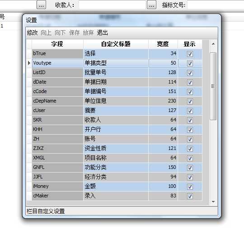This screenshot has width=244, height=229.
Task: Open the browse button beside 收款人 field
Action: [x=151, y=5]
